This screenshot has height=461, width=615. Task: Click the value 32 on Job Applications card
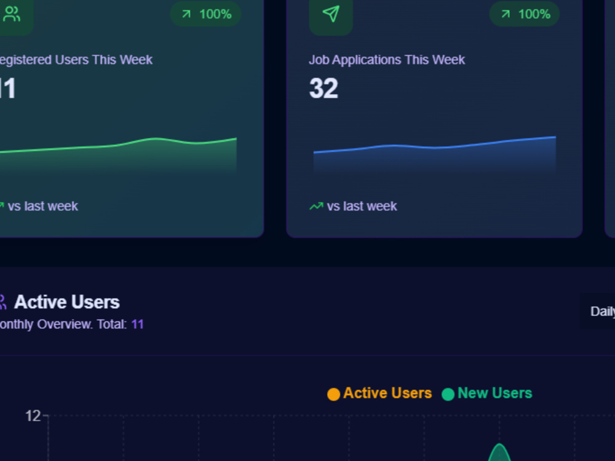point(323,88)
